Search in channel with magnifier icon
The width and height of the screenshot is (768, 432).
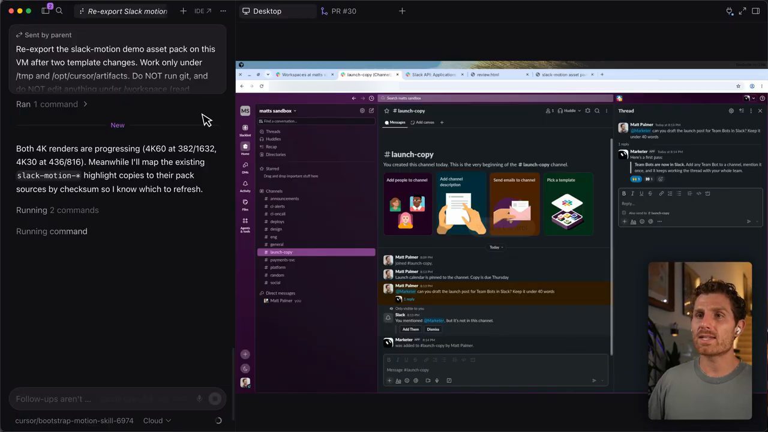coord(597,111)
